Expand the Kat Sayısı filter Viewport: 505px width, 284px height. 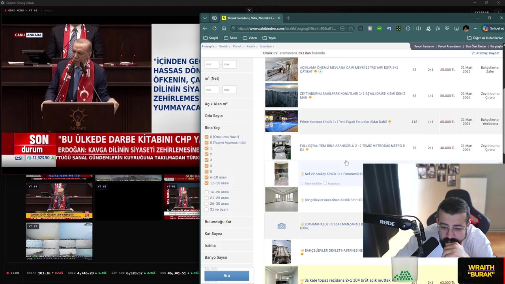(213, 234)
